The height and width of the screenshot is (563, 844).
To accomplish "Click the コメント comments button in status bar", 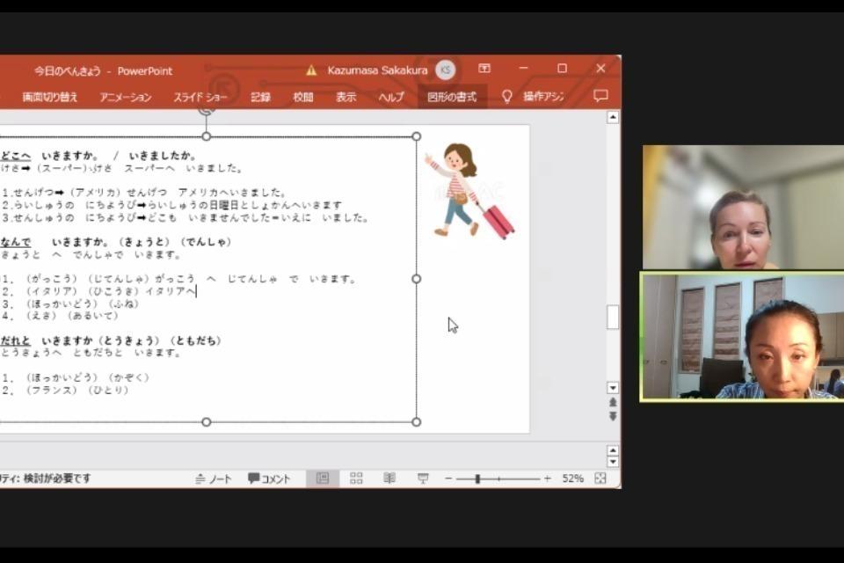I will coord(269,479).
